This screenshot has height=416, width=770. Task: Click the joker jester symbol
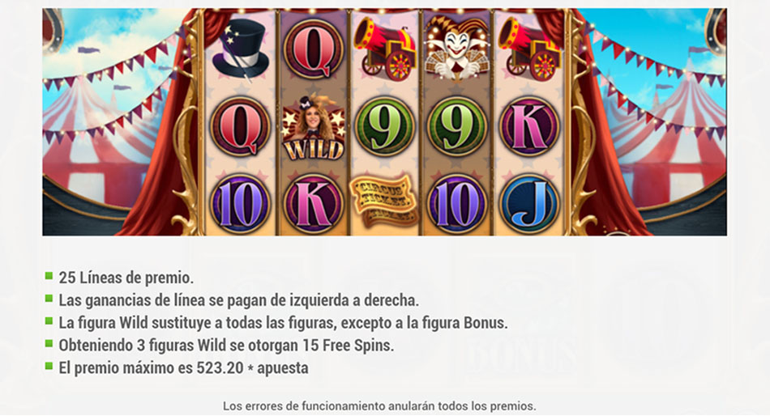click(456, 49)
